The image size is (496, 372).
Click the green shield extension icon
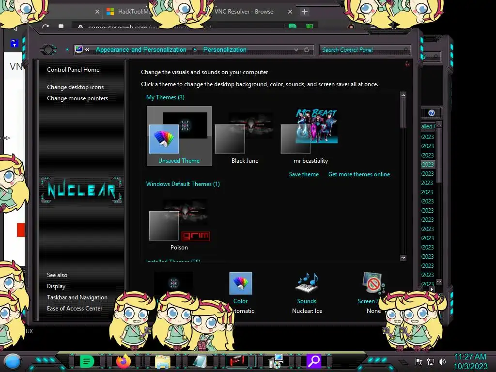coord(310,26)
